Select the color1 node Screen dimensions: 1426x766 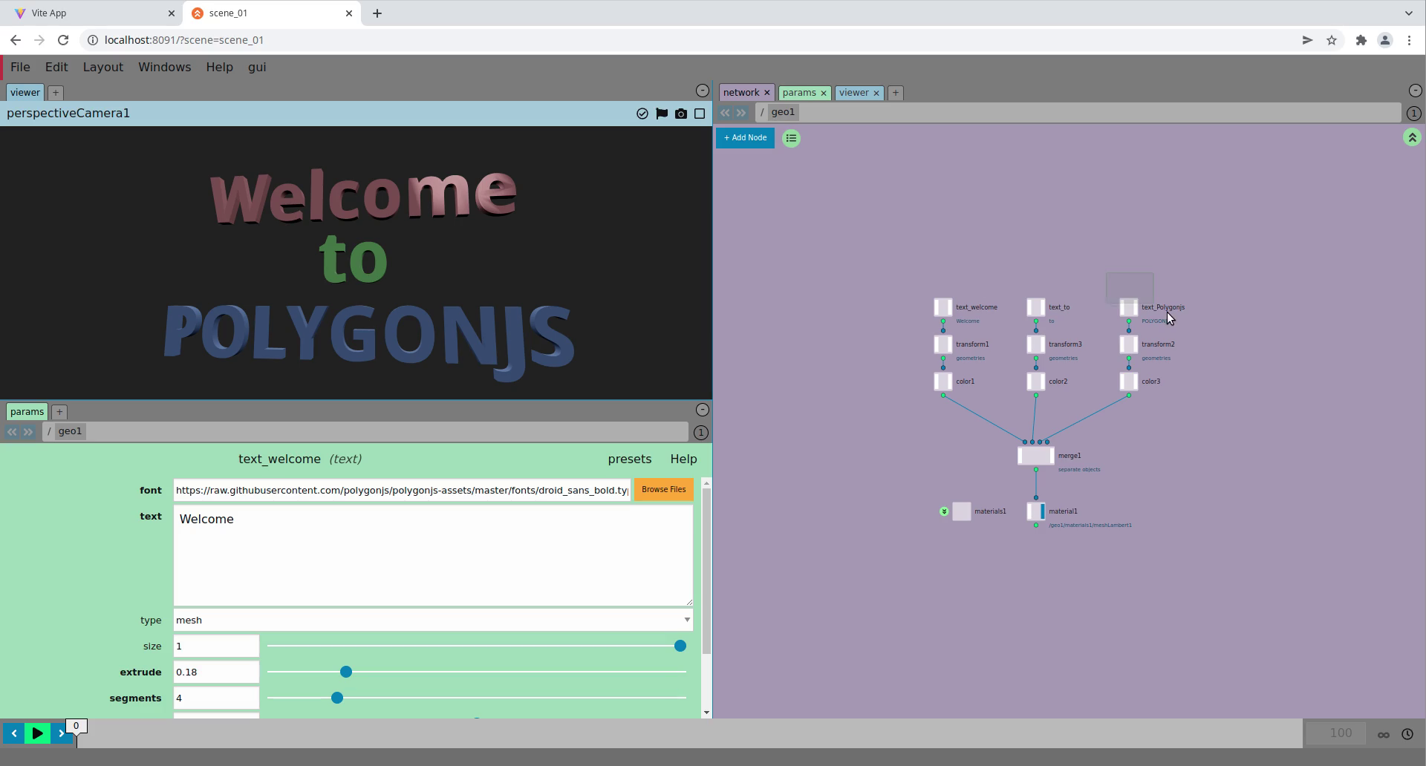(x=943, y=382)
